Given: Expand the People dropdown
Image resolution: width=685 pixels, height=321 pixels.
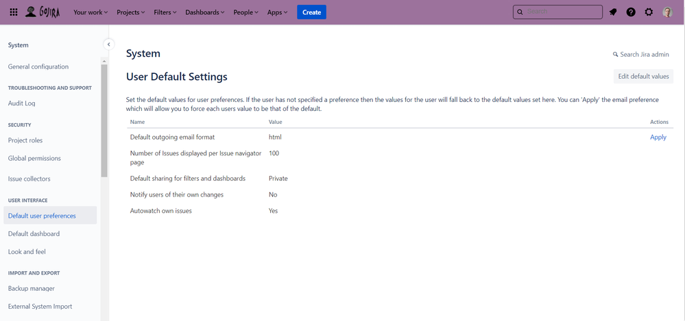Looking at the screenshot, I should coord(245,12).
